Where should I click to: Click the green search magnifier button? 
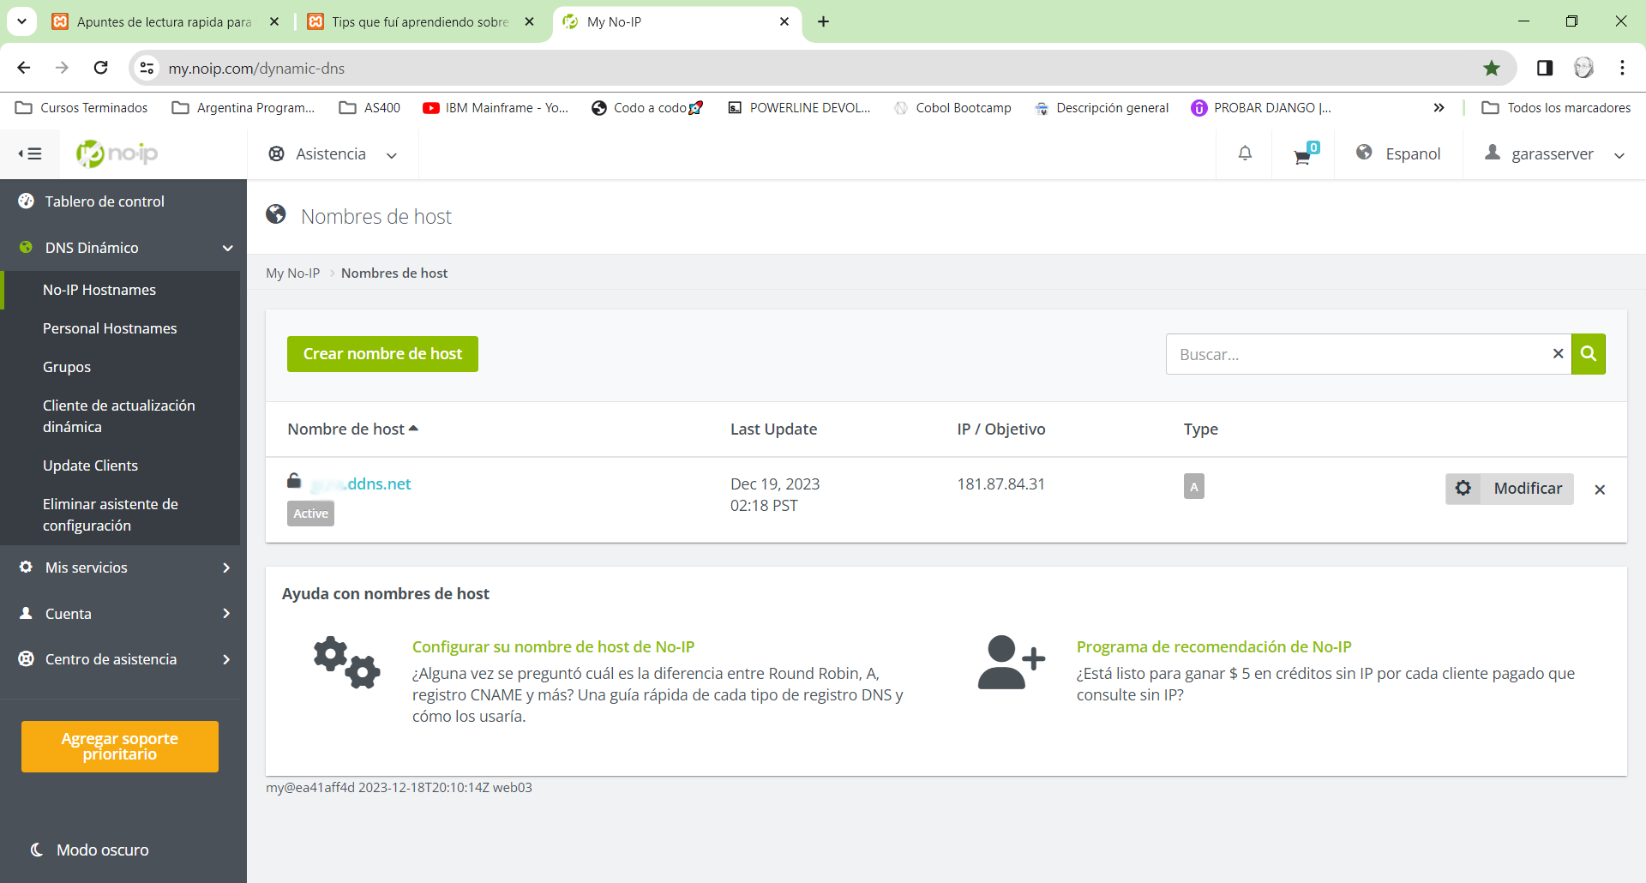[x=1588, y=354]
